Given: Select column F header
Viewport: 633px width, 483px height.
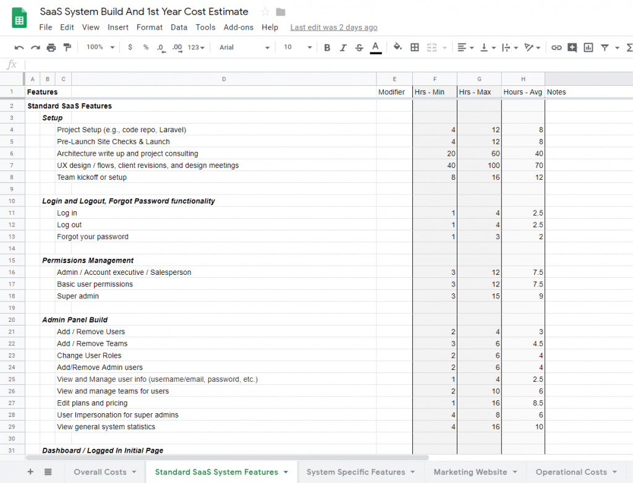Looking at the screenshot, I should (x=435, y=79).
